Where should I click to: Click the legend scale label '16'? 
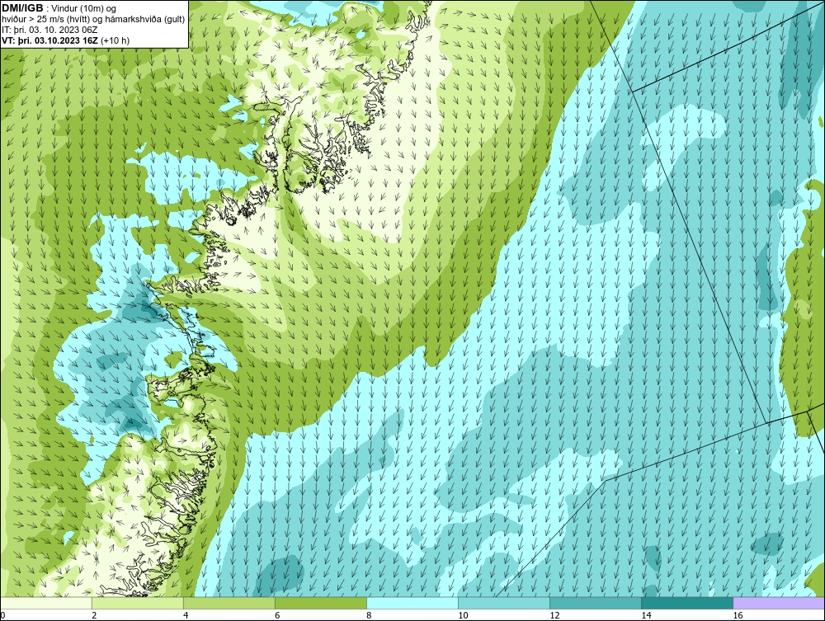click(738, 615)
